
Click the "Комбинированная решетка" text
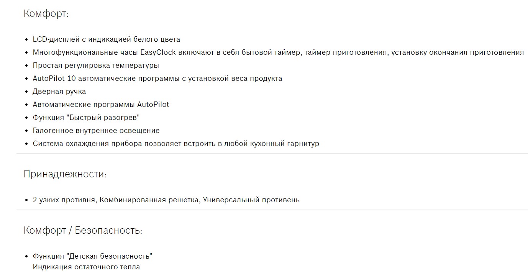149,200
